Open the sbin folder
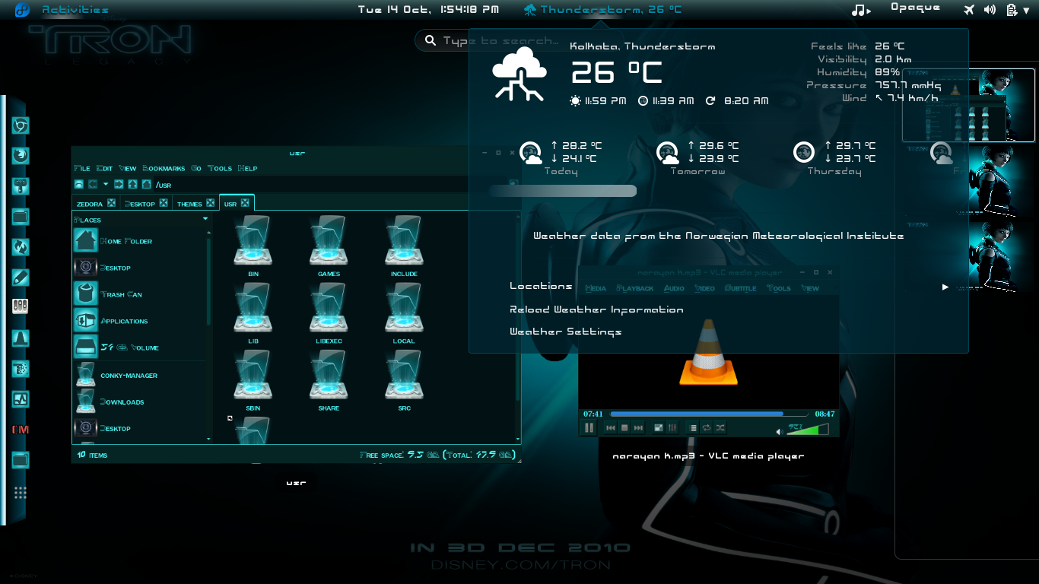This screenshot has height=584, width=1039. click(x=253, y=381)
